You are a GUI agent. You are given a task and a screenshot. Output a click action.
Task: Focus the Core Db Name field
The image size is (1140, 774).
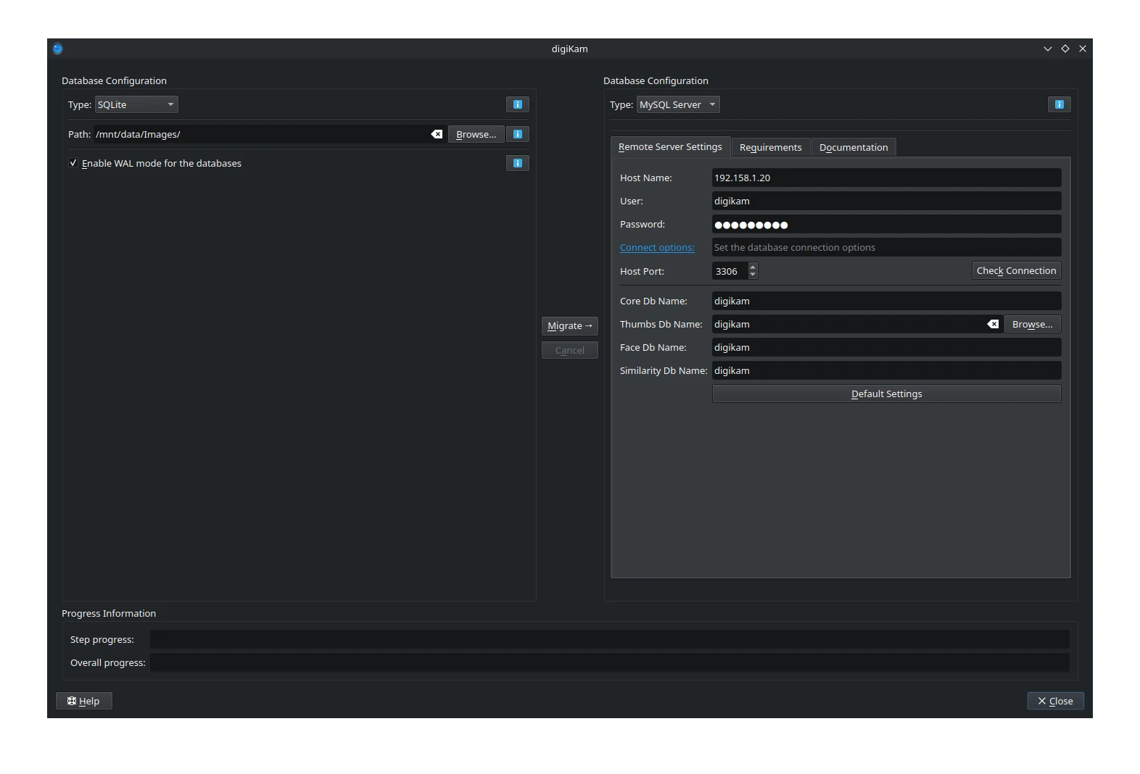[886, 301]
